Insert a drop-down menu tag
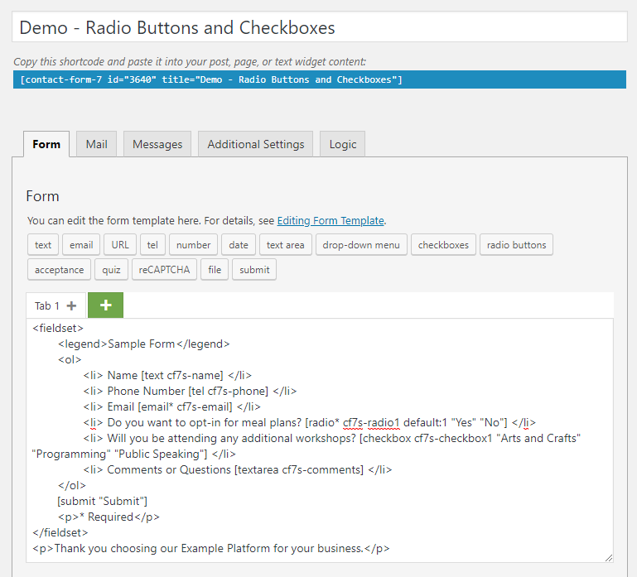637x577 pixels. (361, 245)
